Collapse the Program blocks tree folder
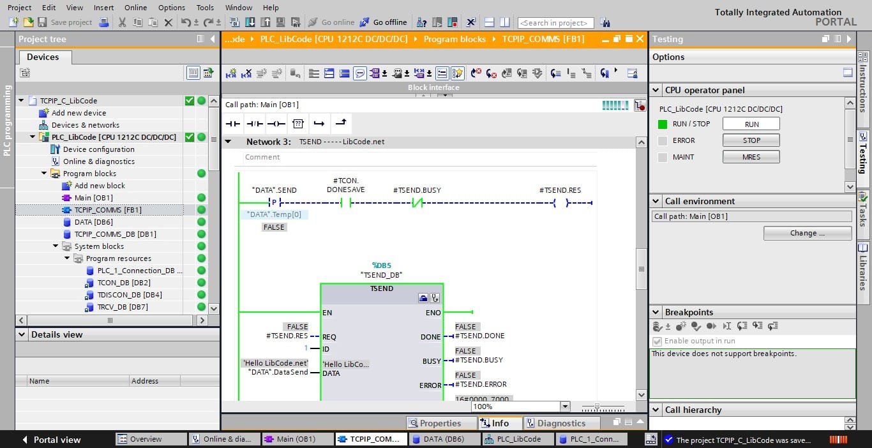 [x=45, y=174]
